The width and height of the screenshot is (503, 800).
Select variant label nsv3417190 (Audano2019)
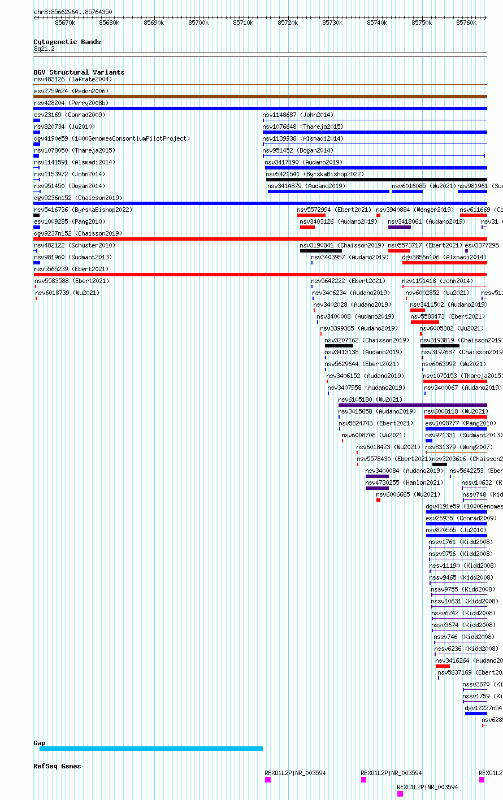[304, 162]
